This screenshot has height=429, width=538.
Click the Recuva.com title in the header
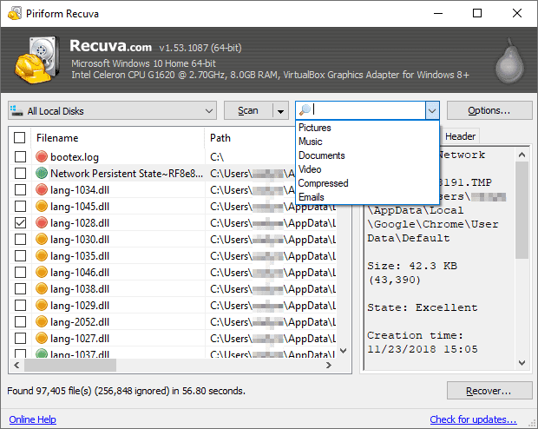click(111, 46)
